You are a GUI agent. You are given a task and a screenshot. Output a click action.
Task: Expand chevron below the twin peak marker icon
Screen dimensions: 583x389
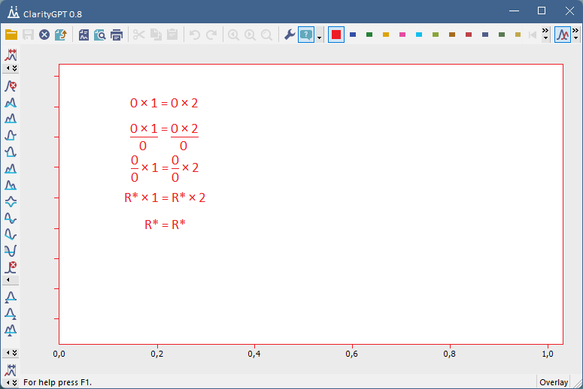pyautogui.click(x=14, y=353)
